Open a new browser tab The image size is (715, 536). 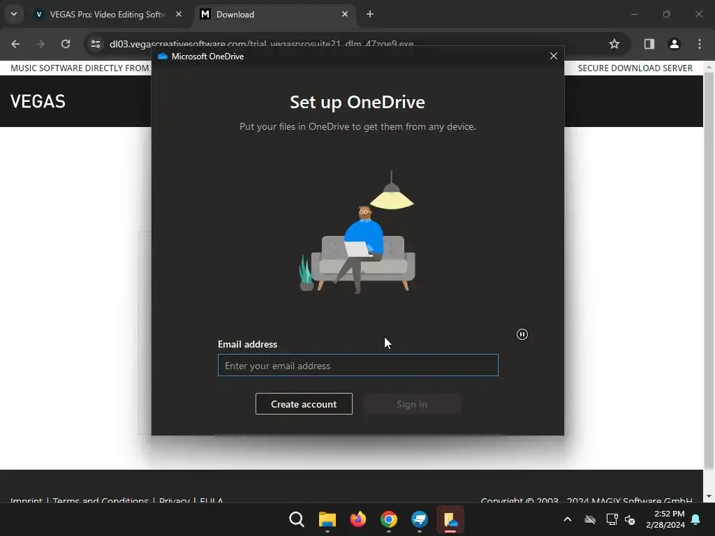tap(370, 15)
